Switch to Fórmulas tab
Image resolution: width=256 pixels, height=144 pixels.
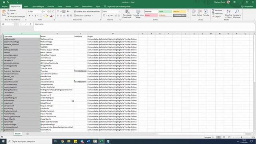click(x=51, y=6)
